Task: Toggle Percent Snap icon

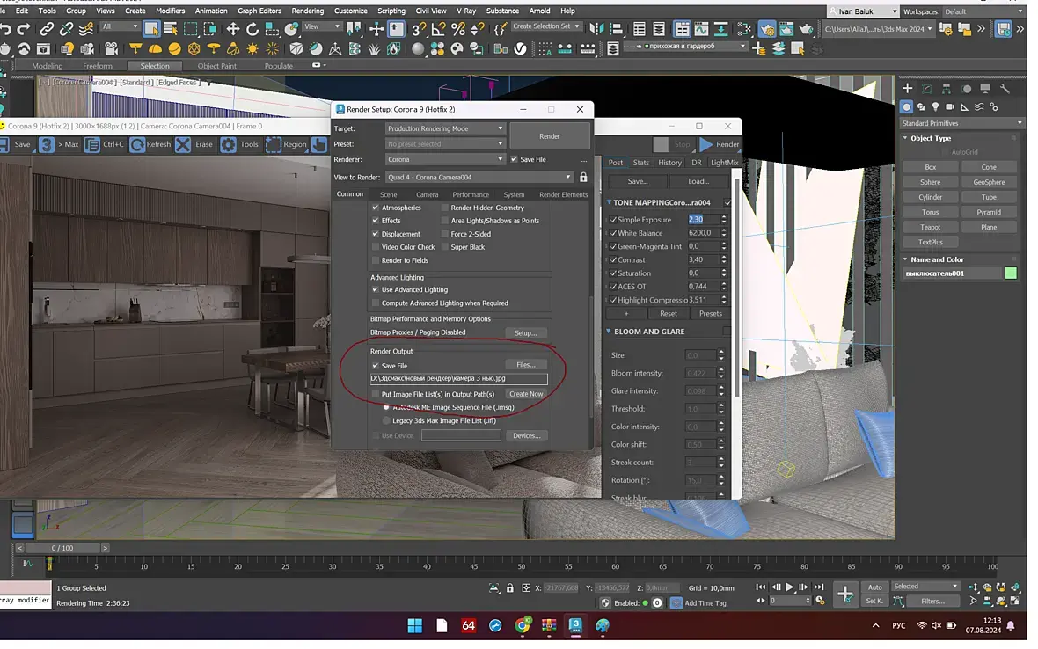Action: [458, 29]
